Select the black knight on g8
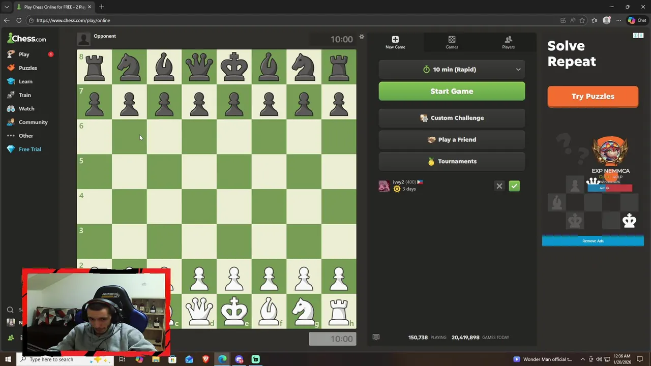The height and width of the screenshot is (366, 651). point(304,67)
